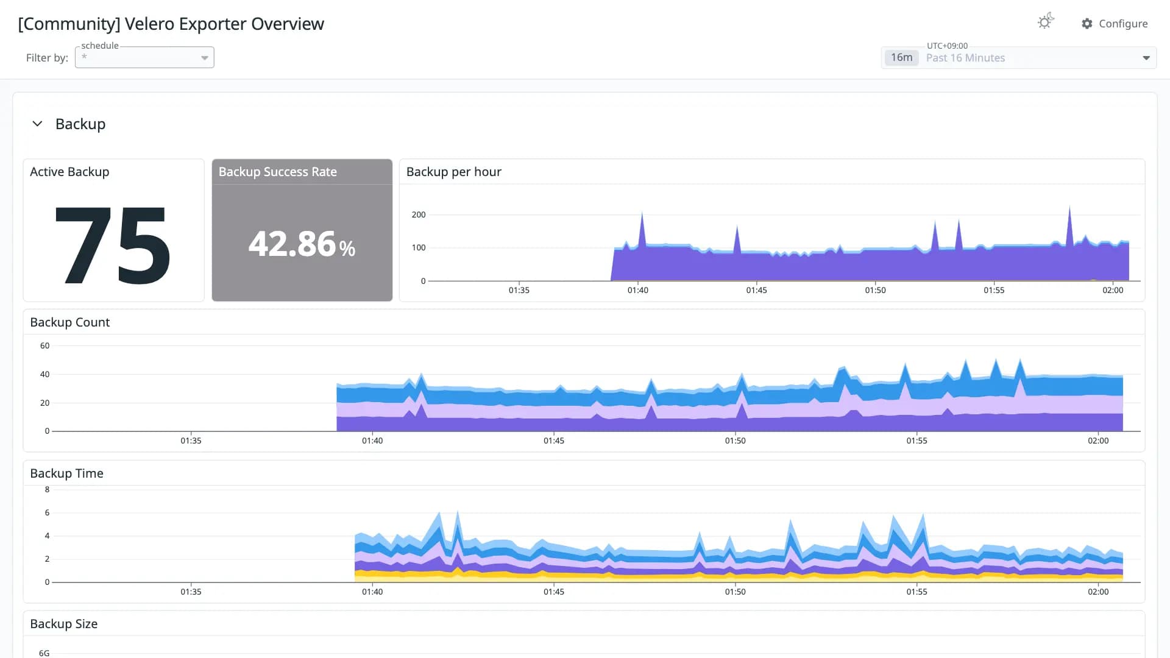This screenshot has height=658, width=1170.
Task: Collapse the Backup section chevron
Action: (37, 124)
